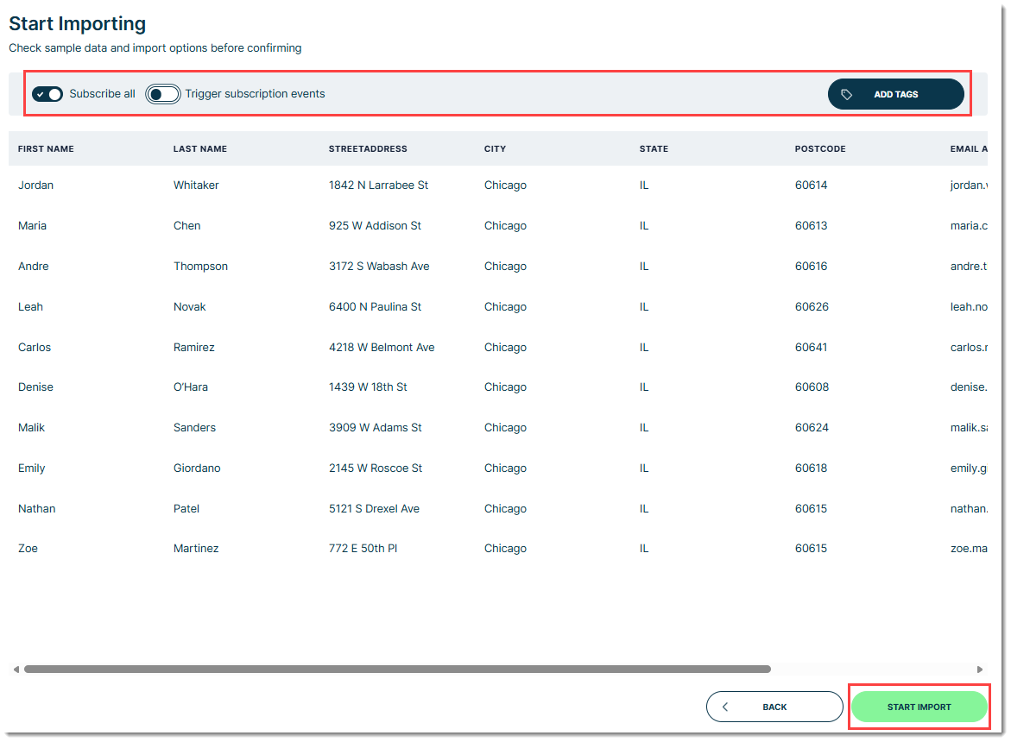
Task: Click last name cell Chen
Action: 187,225
